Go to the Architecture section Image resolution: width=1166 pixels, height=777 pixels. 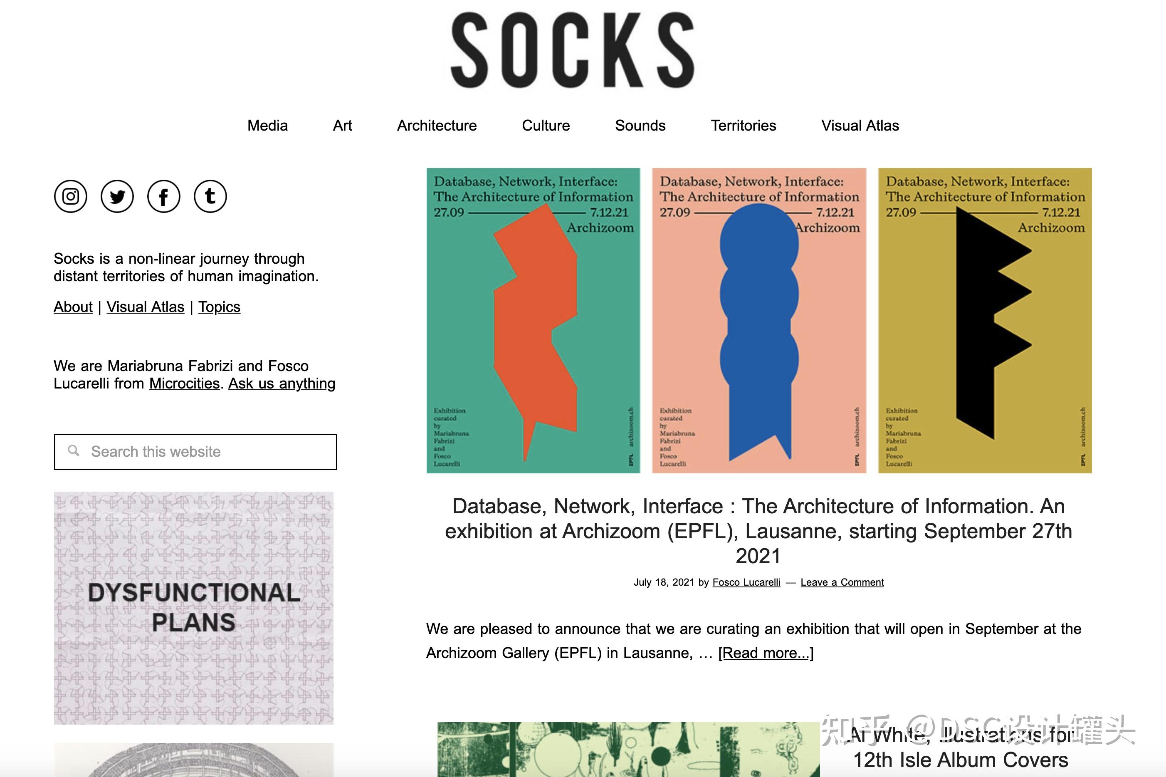click(x=436, y=125)
